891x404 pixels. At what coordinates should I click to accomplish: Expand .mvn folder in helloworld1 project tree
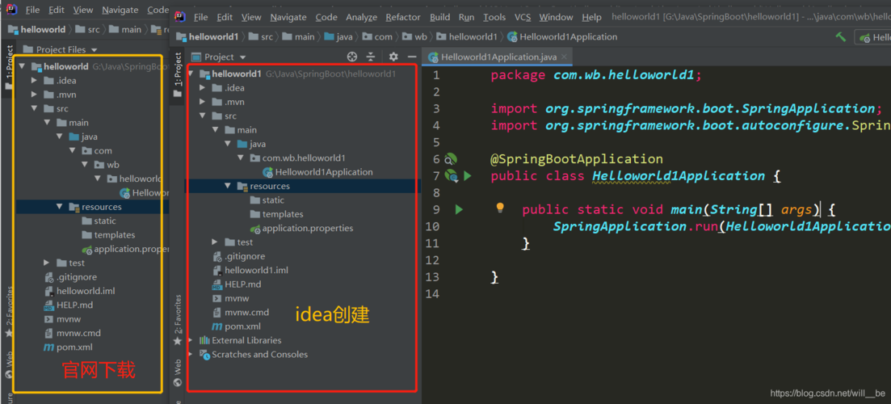pyautogui.click(x=204, y=103)
